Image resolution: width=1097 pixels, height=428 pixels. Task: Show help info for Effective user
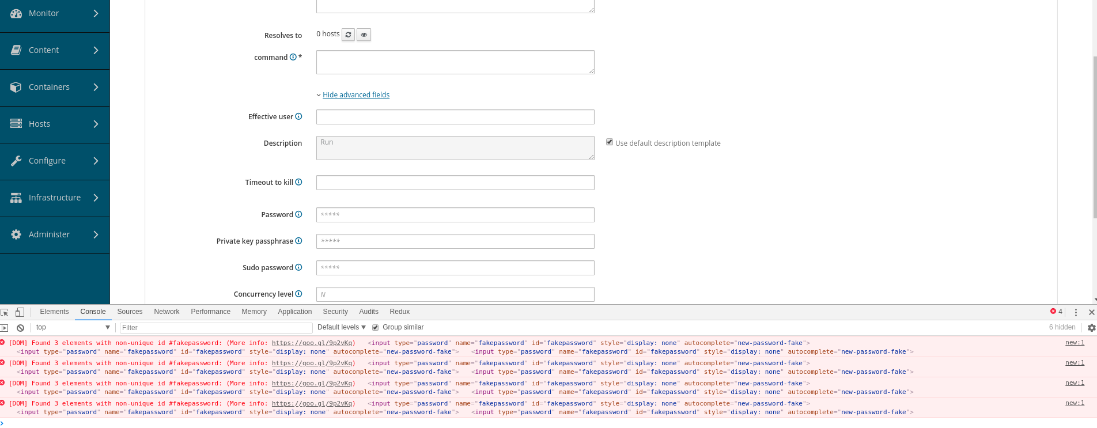coord(298,116)
